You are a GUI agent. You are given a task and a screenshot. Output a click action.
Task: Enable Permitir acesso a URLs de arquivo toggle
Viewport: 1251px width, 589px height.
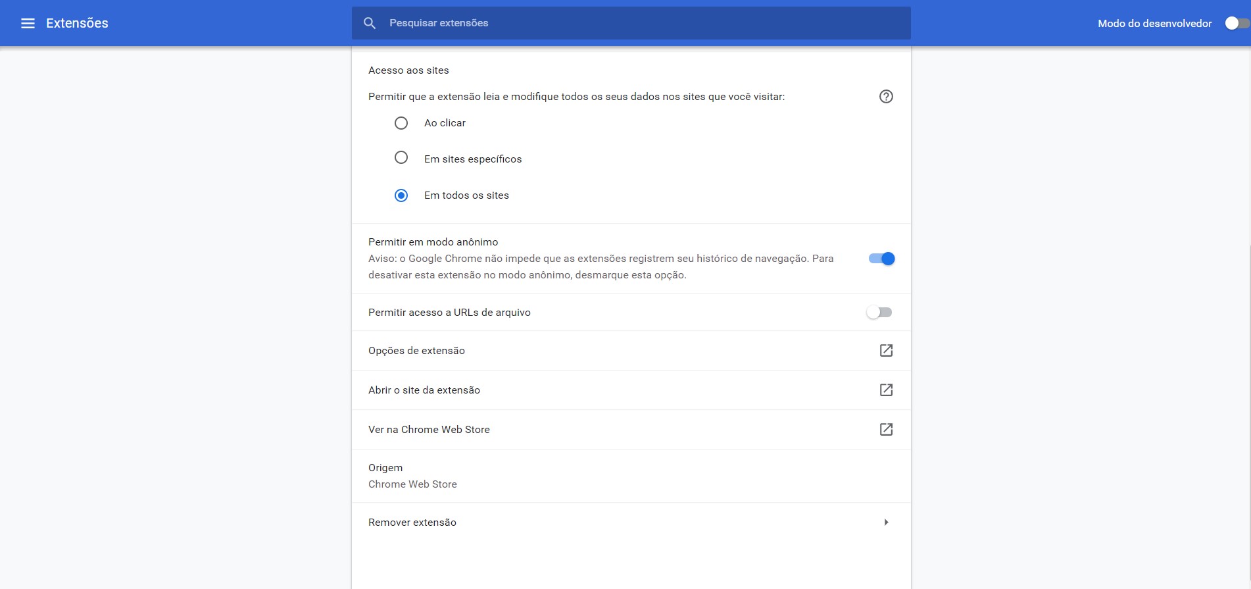[x=879, y=313]
